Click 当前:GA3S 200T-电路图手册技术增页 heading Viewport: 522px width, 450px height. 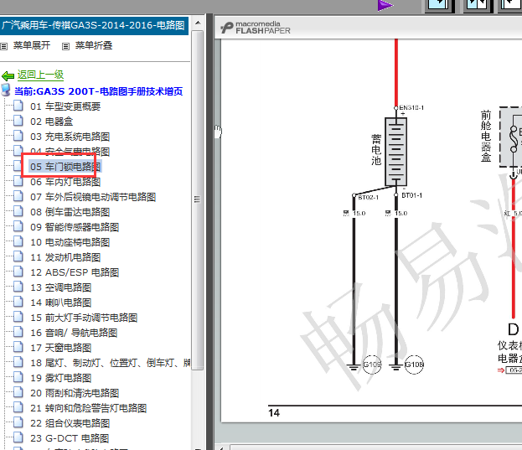coord(99,91)
